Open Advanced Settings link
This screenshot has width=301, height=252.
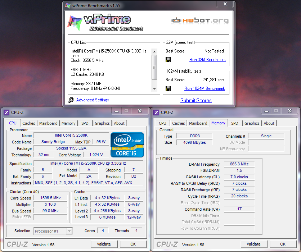click(x=93, y=100)
